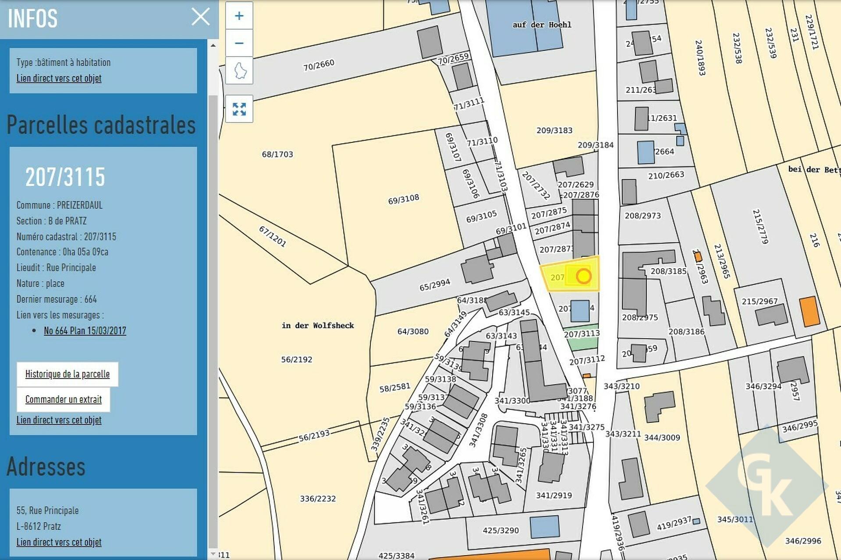Select parcel 210/2663 on the map
This screenshot has height=560, width=841.
tap(666, 175)
